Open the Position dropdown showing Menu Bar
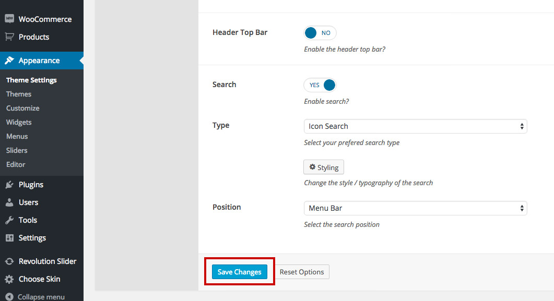 coord(415,208)
